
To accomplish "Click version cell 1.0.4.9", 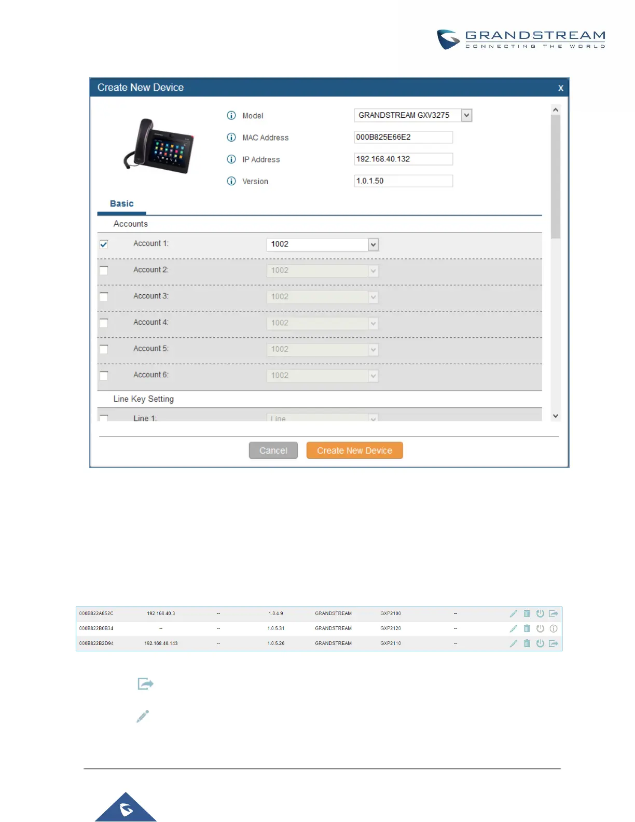I will tap(276, 613).
